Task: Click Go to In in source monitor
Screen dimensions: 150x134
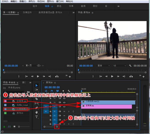Action: [x=26, y=76]
